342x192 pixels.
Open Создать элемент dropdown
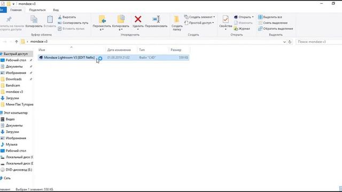click(199, 17)
